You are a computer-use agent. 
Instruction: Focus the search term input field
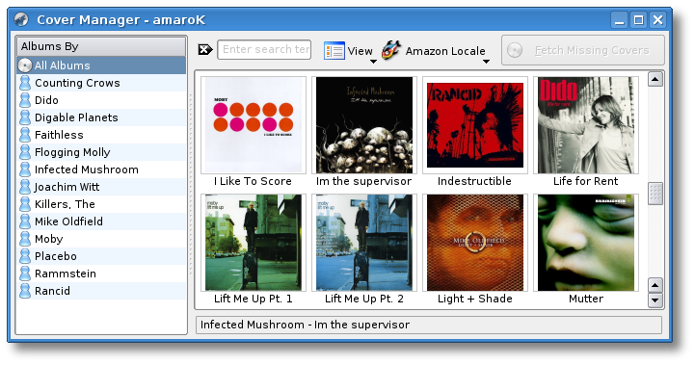[264, 50]
